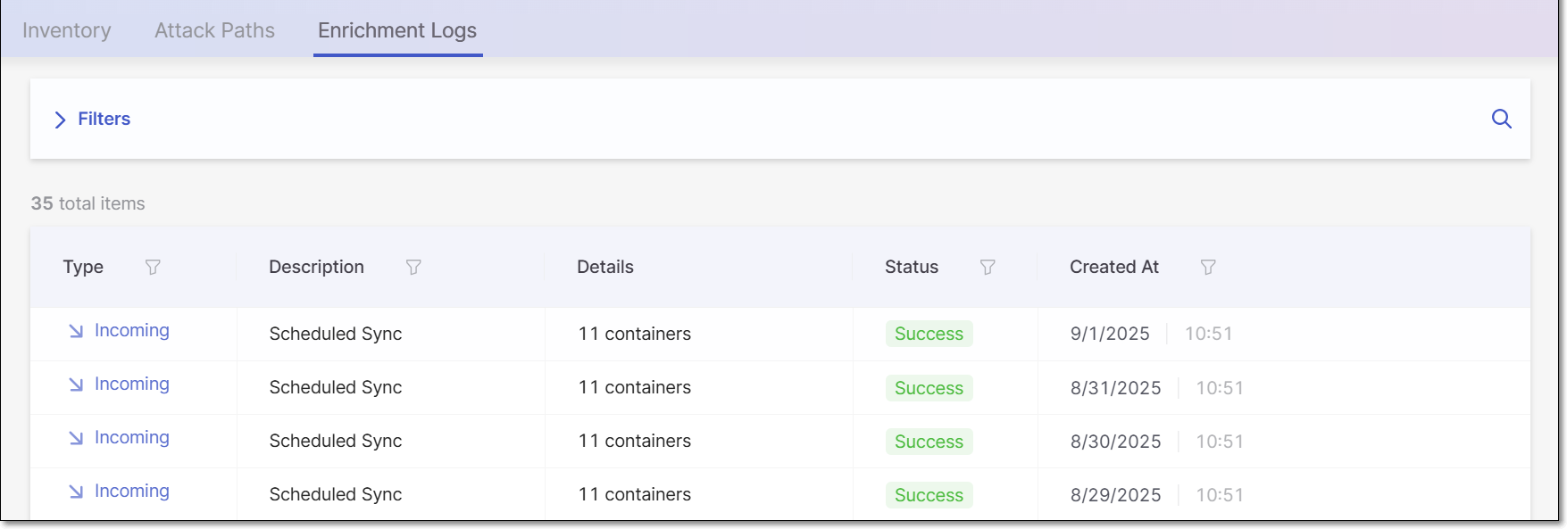This screenshot has height=529, width=1567.
Task: Expand the Filters panel chevron
Action: [60, 120]
